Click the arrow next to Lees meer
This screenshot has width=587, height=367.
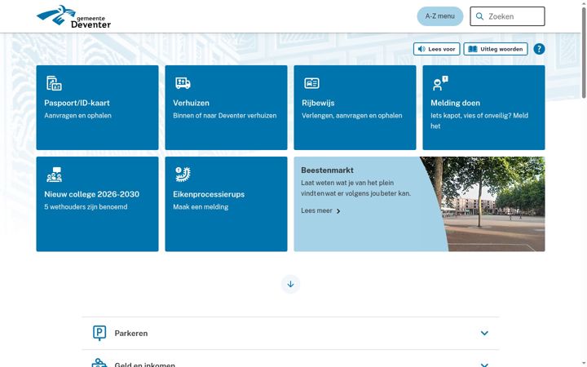coord(338,211)
